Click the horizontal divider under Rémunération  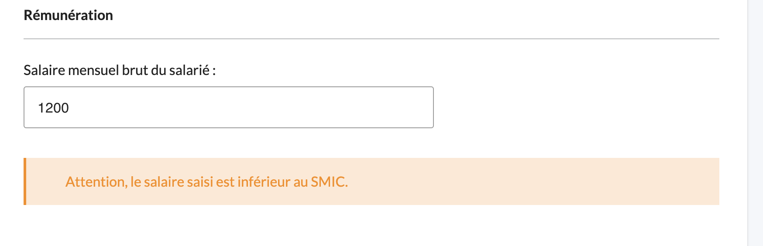371,39
